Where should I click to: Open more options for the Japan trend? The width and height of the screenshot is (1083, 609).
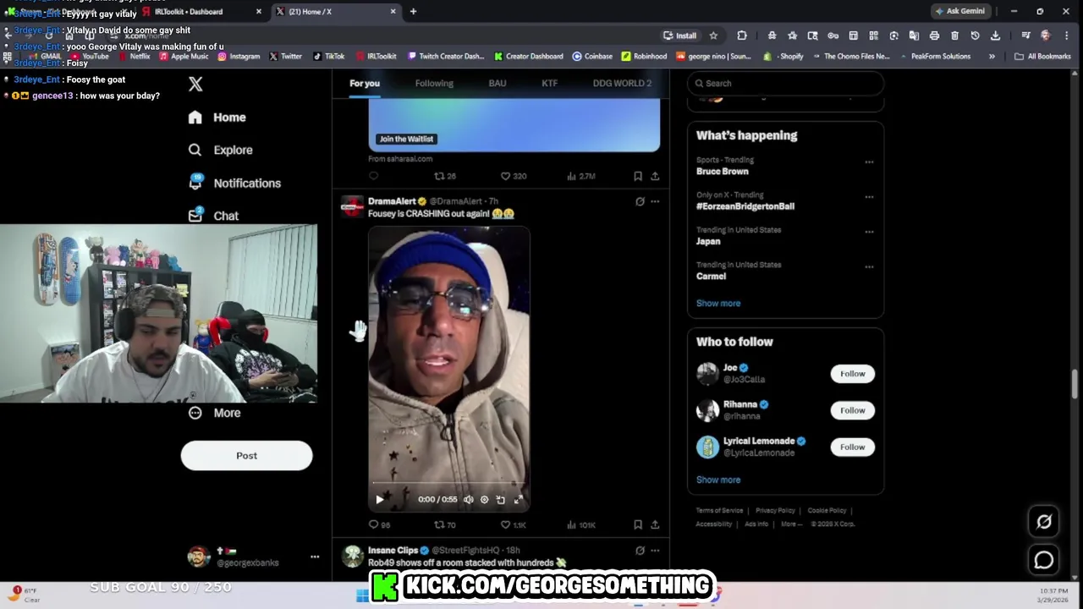pos(869,232)
